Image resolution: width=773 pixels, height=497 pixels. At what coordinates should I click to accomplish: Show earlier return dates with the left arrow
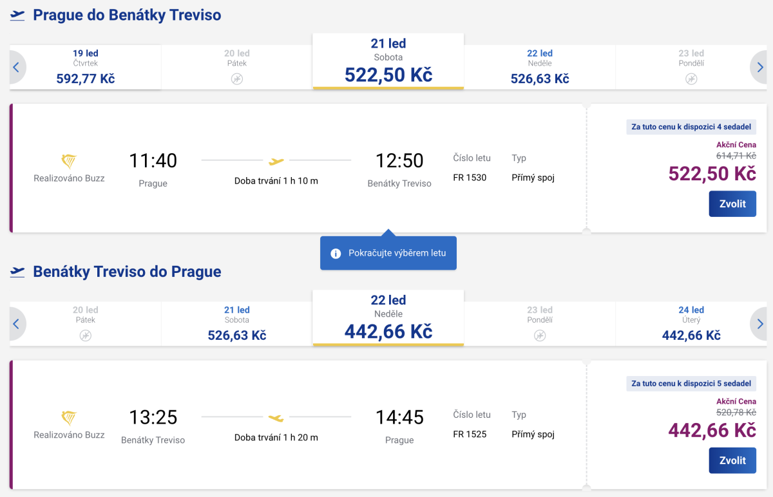[x=16, y=324]
